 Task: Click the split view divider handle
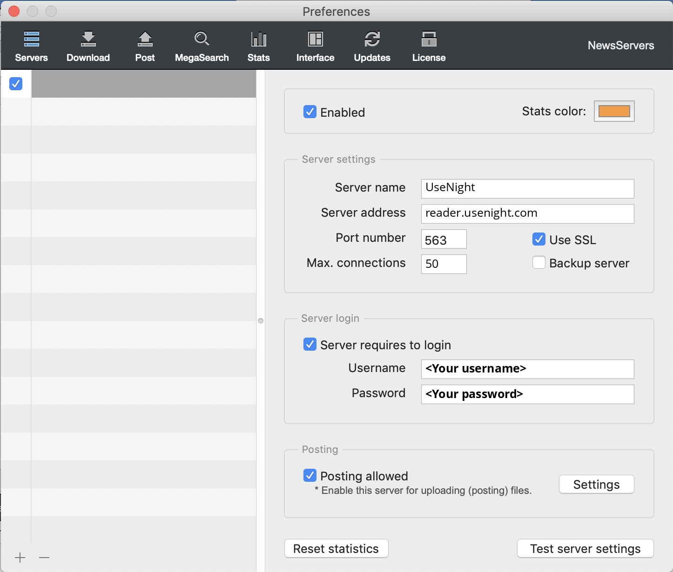(x=261, y=321)
